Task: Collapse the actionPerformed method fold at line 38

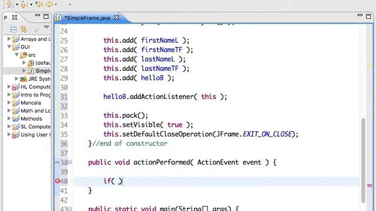Action: point(70,162)
